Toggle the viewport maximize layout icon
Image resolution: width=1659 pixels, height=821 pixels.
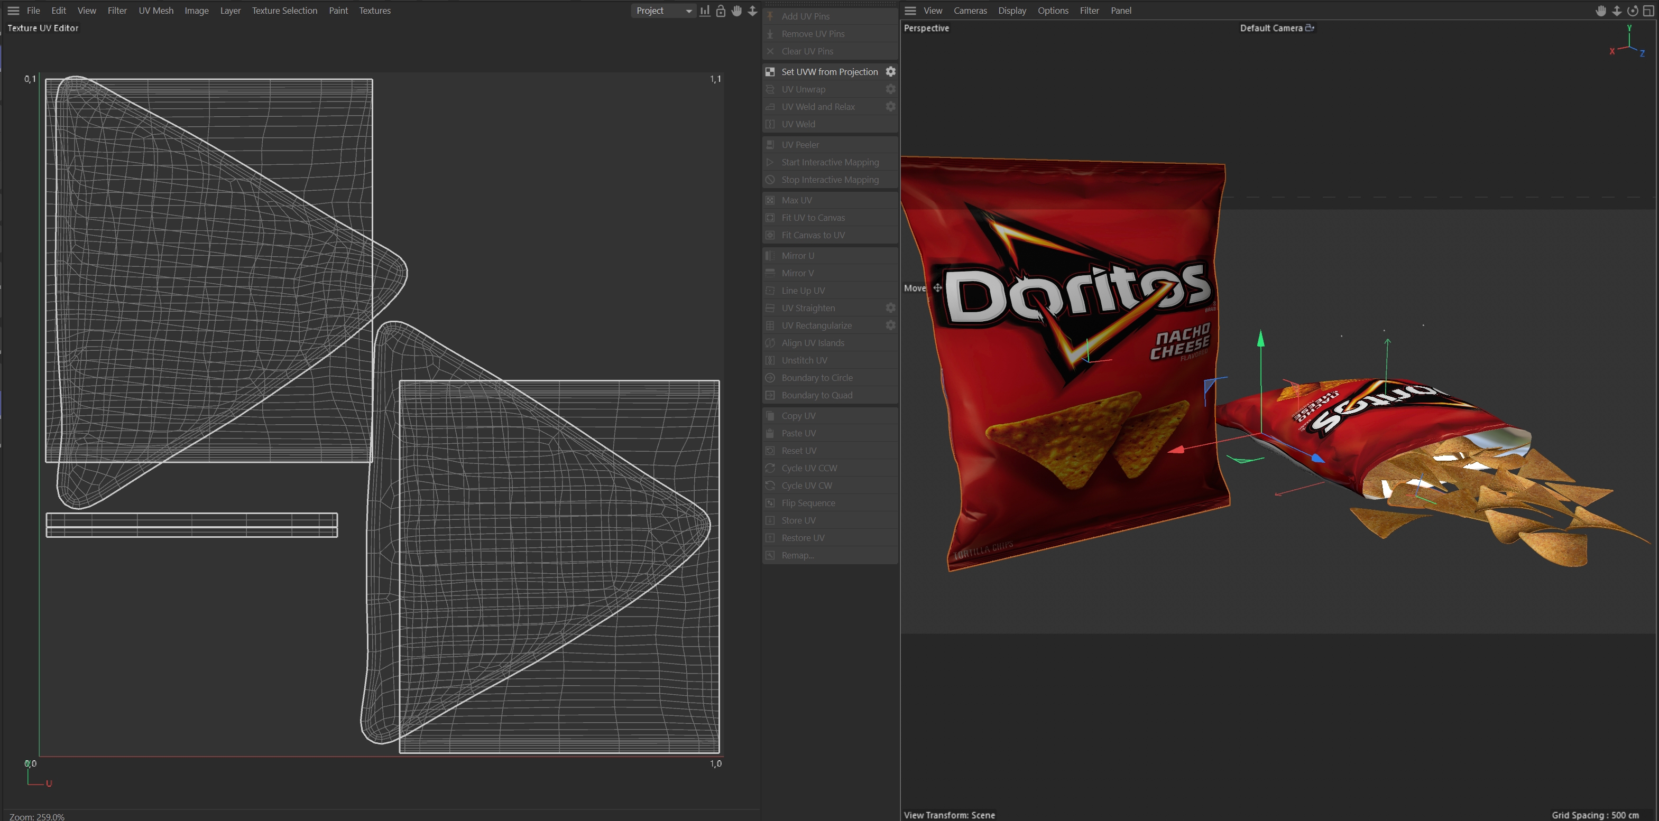(1649, 11)
